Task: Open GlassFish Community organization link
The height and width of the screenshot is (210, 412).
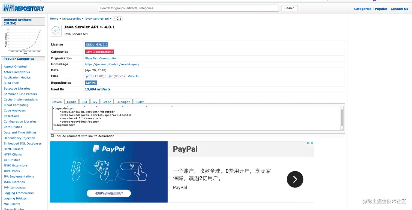Action: (100, 58)
